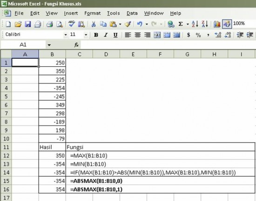The height and width of the screenshot is (201, 256).
Task: Select the Format Painter brush icon
Action: pos(128,24)
